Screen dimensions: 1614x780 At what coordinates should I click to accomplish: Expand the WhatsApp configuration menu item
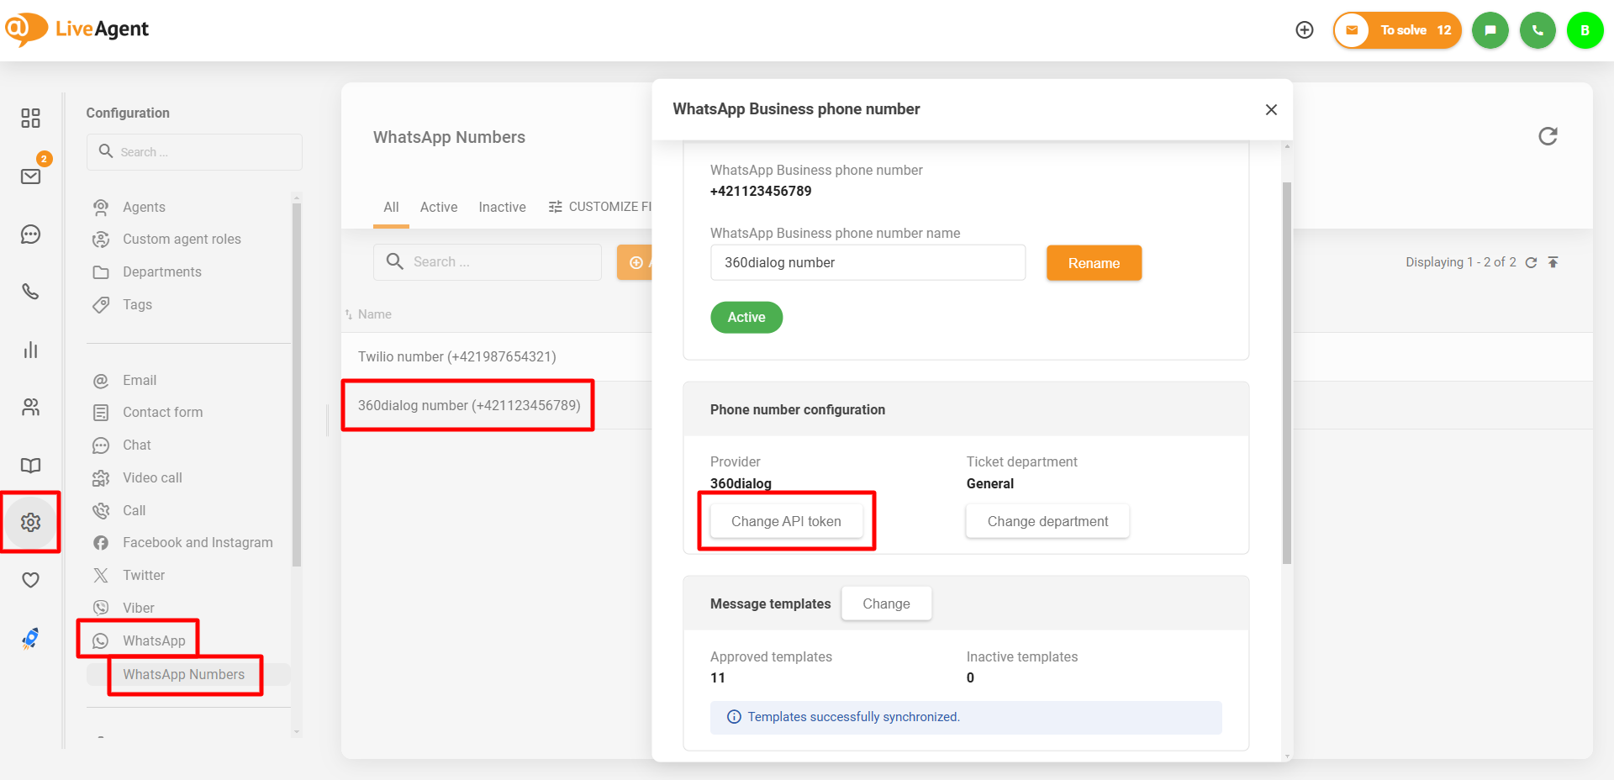(154, 640)
